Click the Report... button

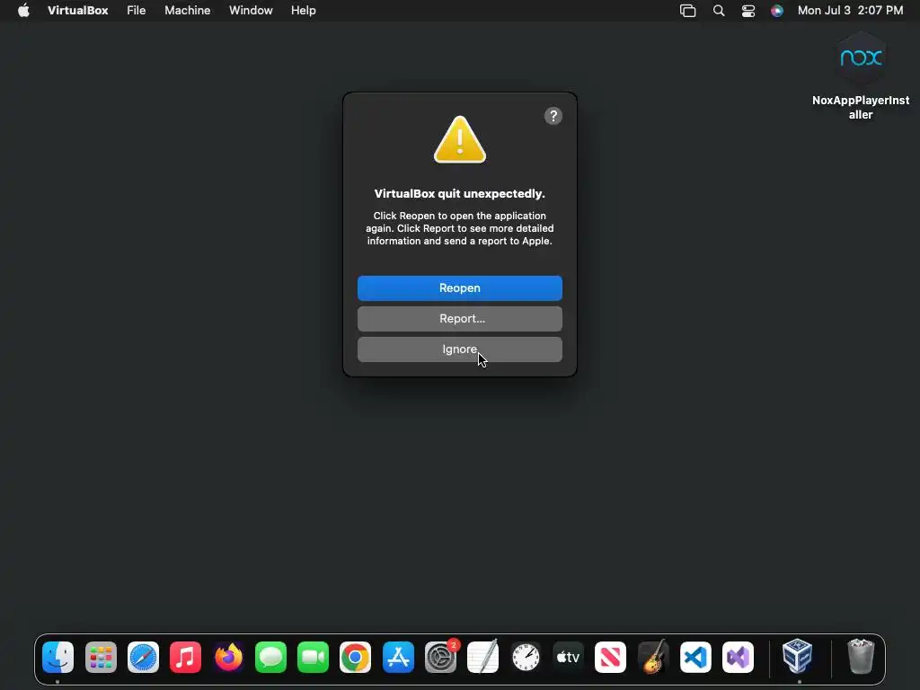tap(459, 319)
